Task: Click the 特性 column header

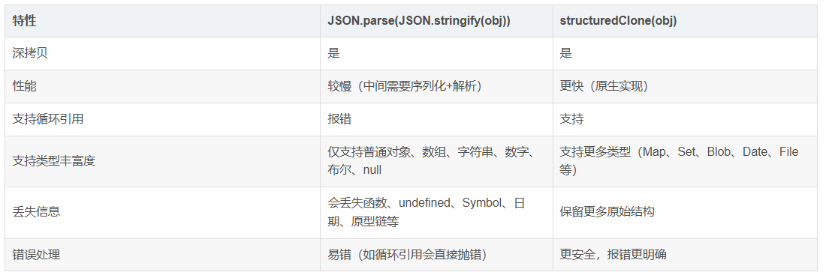Action: [x=24, y=22]
